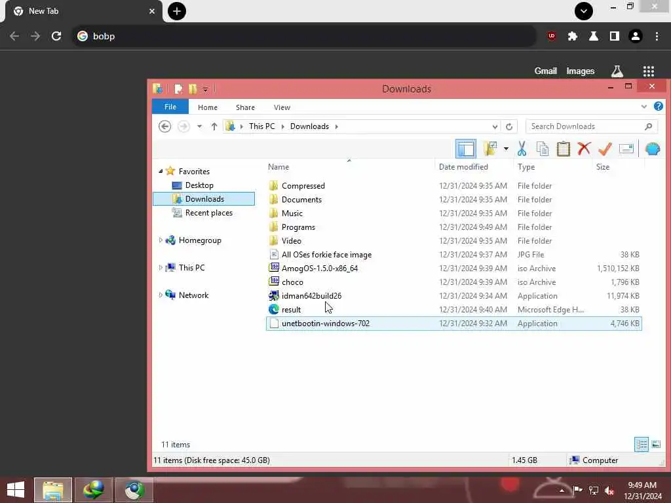Go back in Explorer navigation

pos(164,126)
